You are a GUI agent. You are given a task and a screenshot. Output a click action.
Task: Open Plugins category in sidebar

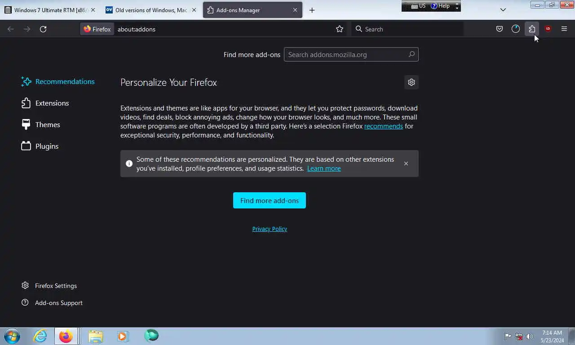point(40,146)
